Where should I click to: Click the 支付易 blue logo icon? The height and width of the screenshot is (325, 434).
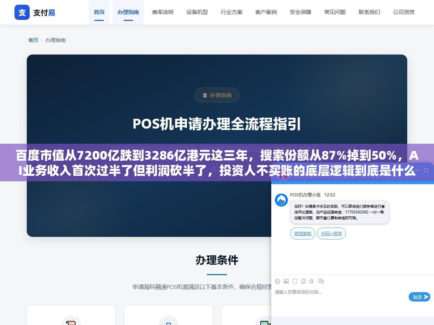(x=22, y=12)
